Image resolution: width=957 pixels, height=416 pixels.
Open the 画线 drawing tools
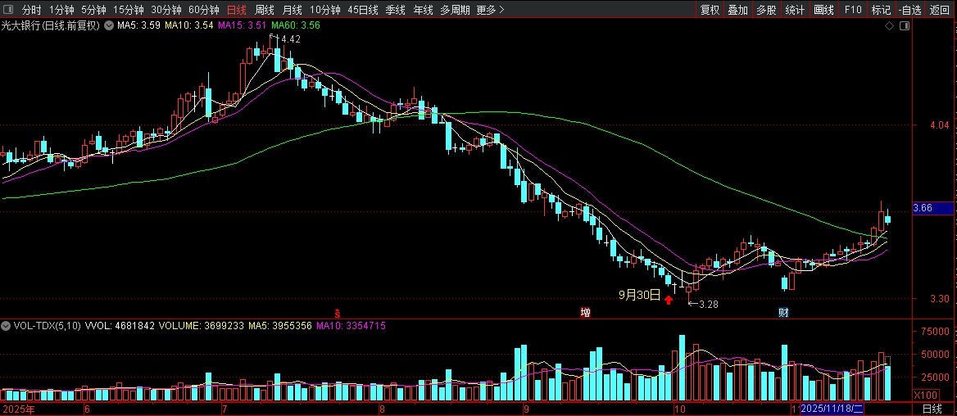(x=824, y=10)
